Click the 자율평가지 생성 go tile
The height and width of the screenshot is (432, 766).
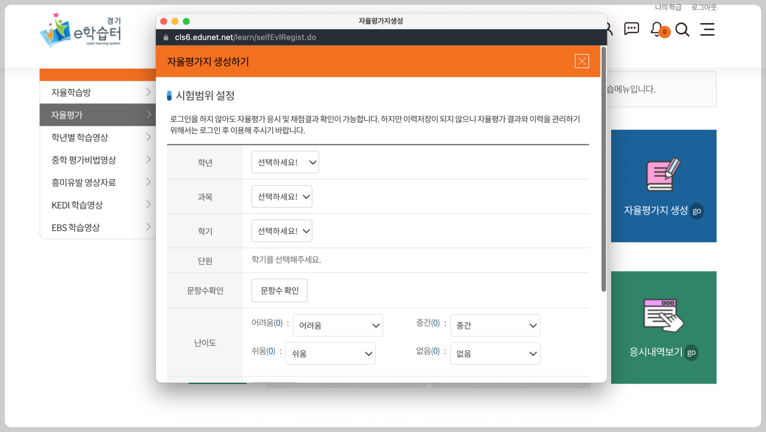click(x=663, y=186)
